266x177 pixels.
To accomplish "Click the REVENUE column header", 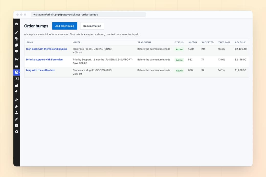I will (240, 42).
